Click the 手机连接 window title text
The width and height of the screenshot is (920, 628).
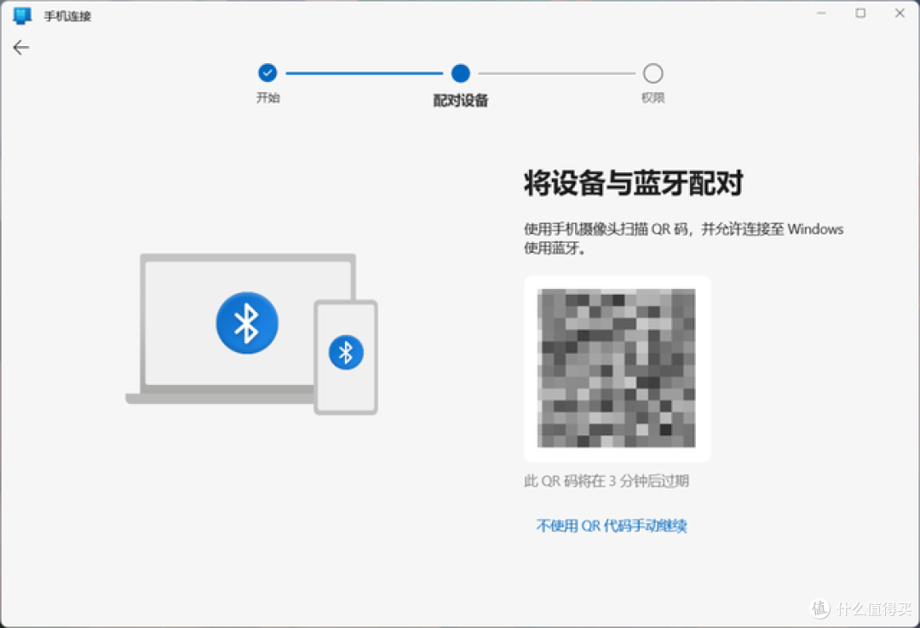click(66, 15)
